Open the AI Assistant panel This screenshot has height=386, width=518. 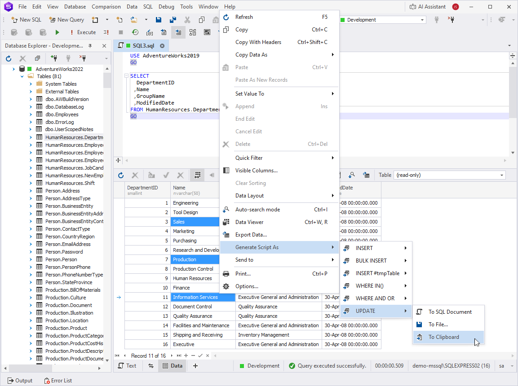point(428,7)
